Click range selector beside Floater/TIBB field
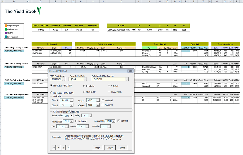The height and width of the screenshot is (155, 243). (71, 121)
